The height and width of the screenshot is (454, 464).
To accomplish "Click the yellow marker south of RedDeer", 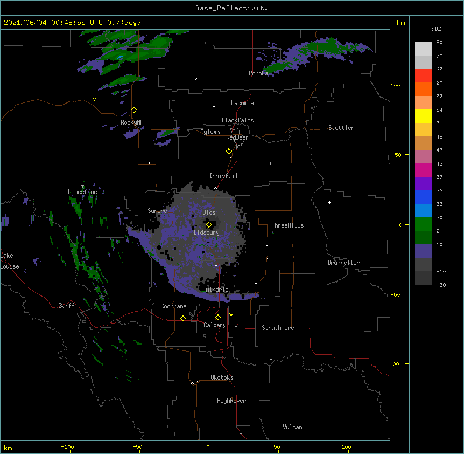I will pyautogui.click(x=229, y=152).
